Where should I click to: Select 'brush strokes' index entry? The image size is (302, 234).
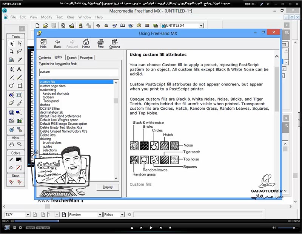[52, 143]
